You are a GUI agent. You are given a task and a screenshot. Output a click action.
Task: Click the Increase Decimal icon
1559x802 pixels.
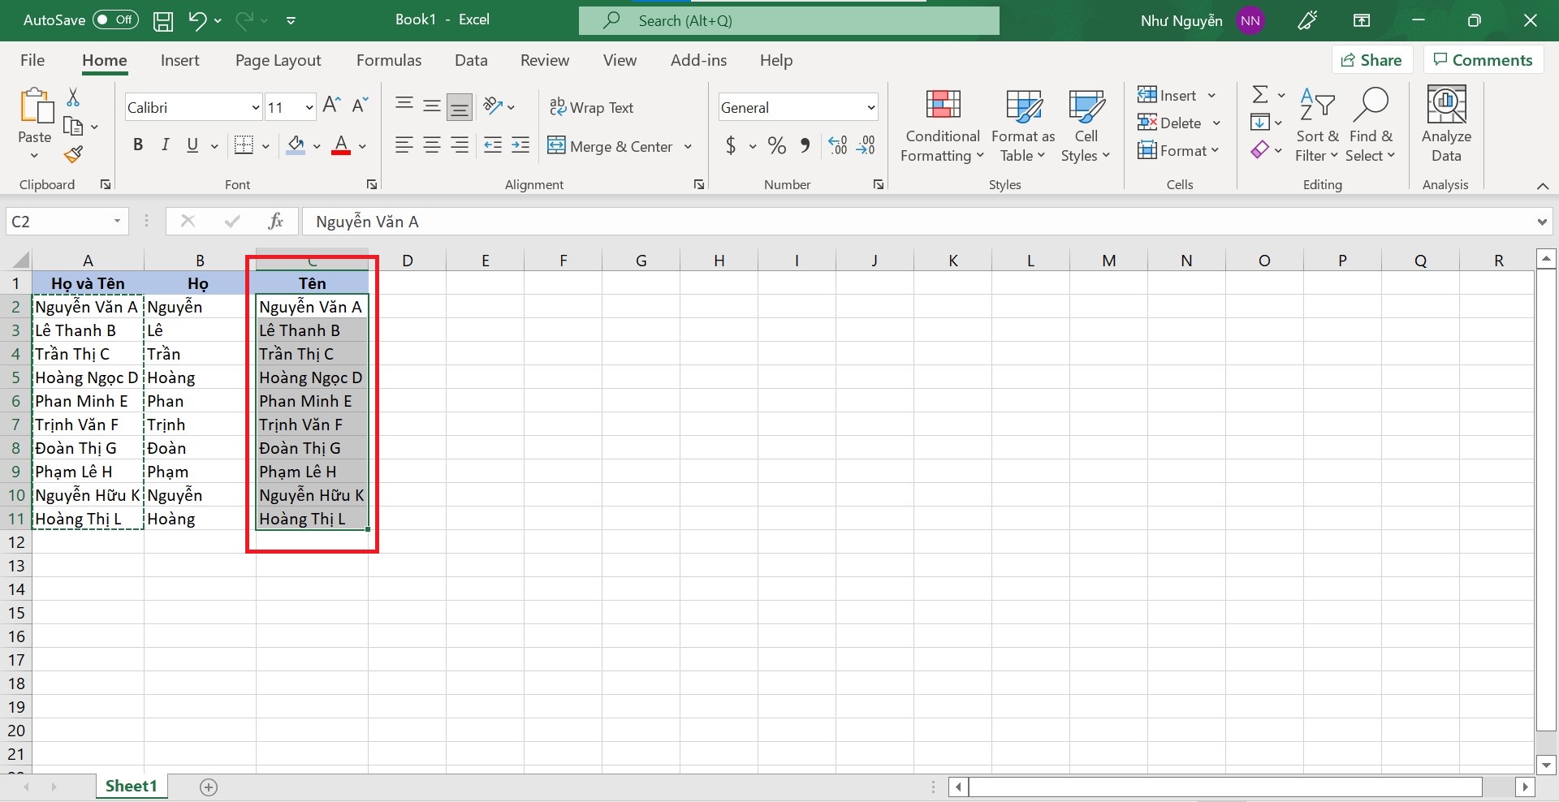coord(838,145)
